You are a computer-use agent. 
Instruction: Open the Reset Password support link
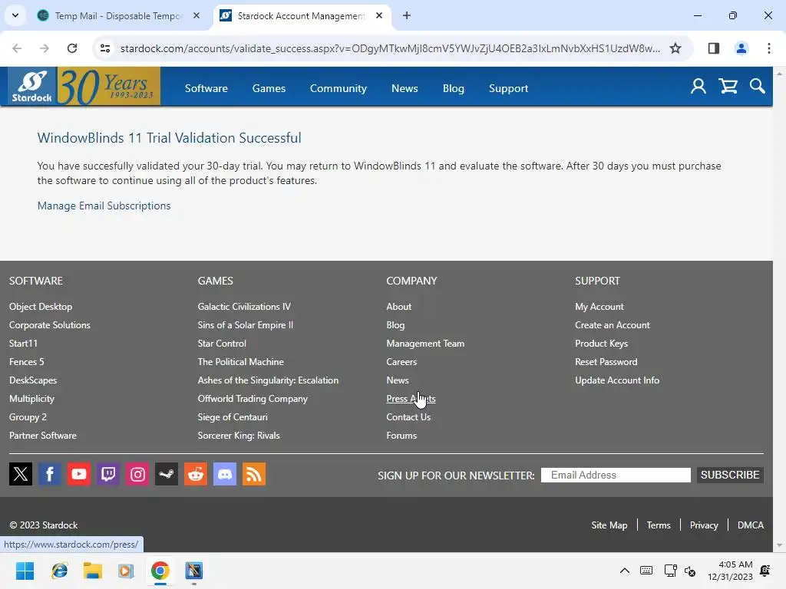pos(606,362)
